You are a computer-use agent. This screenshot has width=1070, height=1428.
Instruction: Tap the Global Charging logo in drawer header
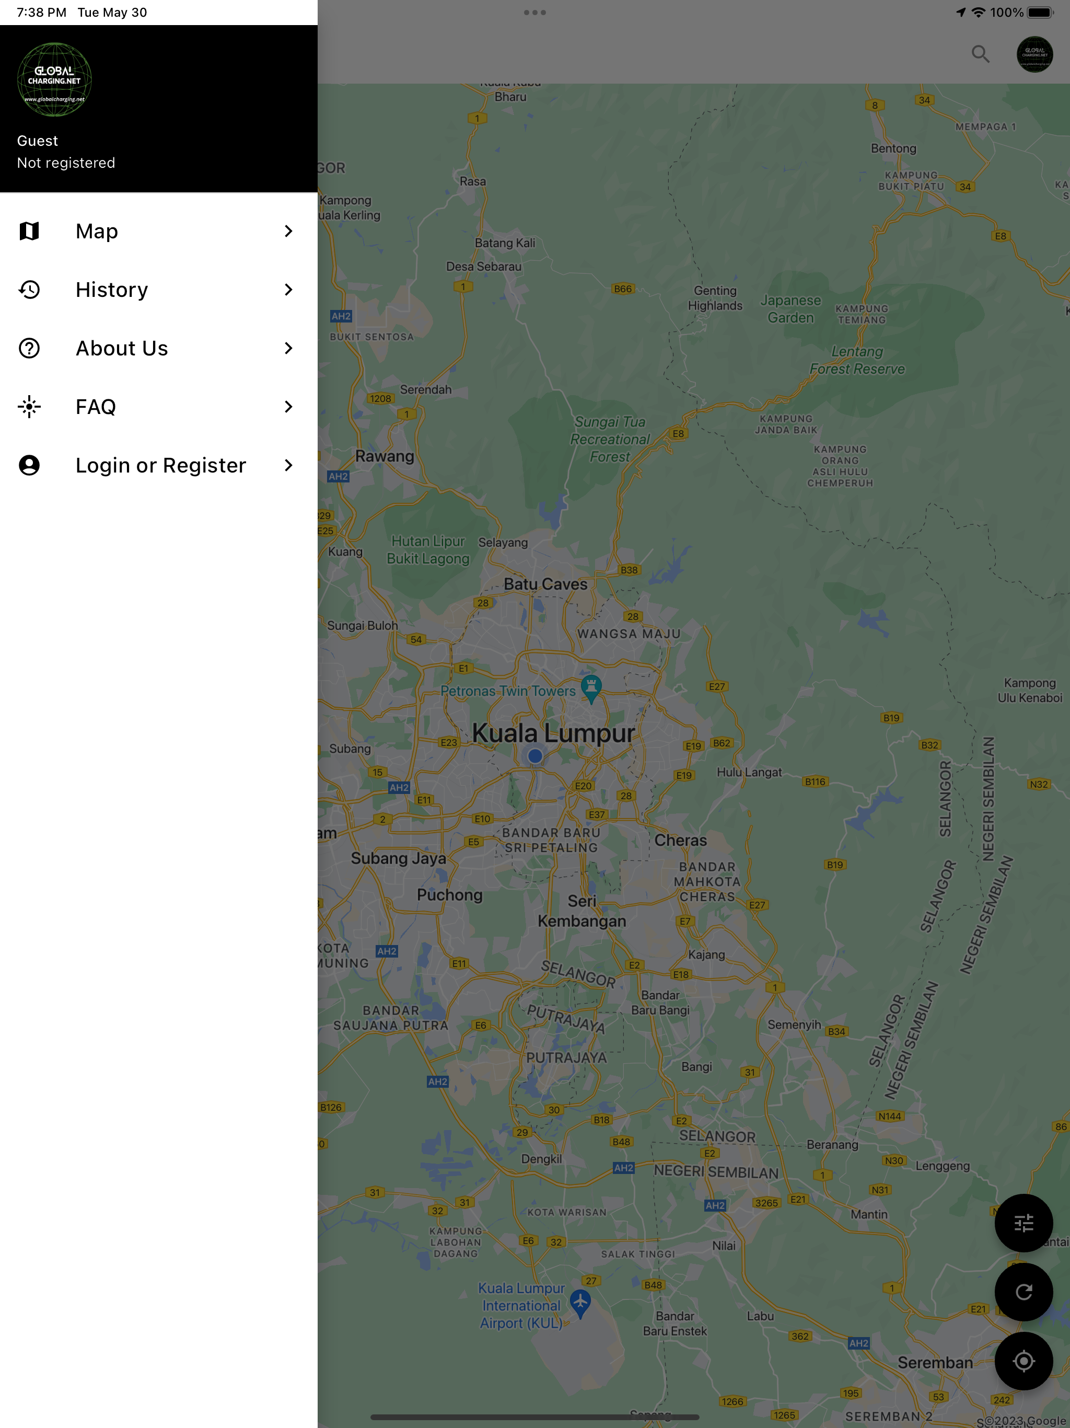click(x=54, y=79)
